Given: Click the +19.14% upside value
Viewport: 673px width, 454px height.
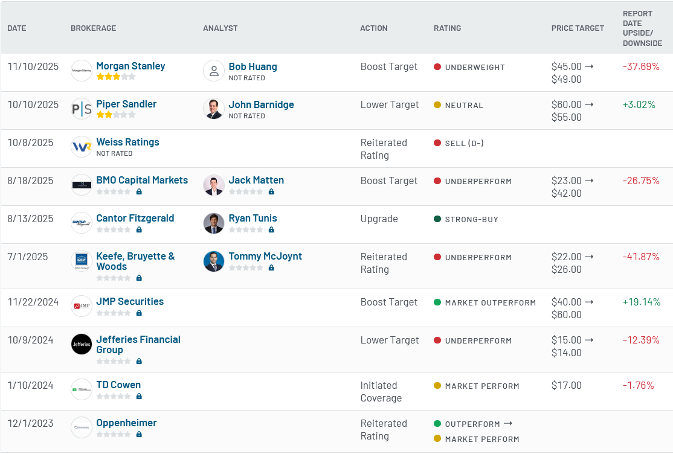Looking at the screenshot, I should point(642,302).
